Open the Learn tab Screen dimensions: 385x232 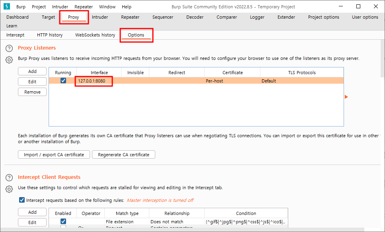point(12,26)
